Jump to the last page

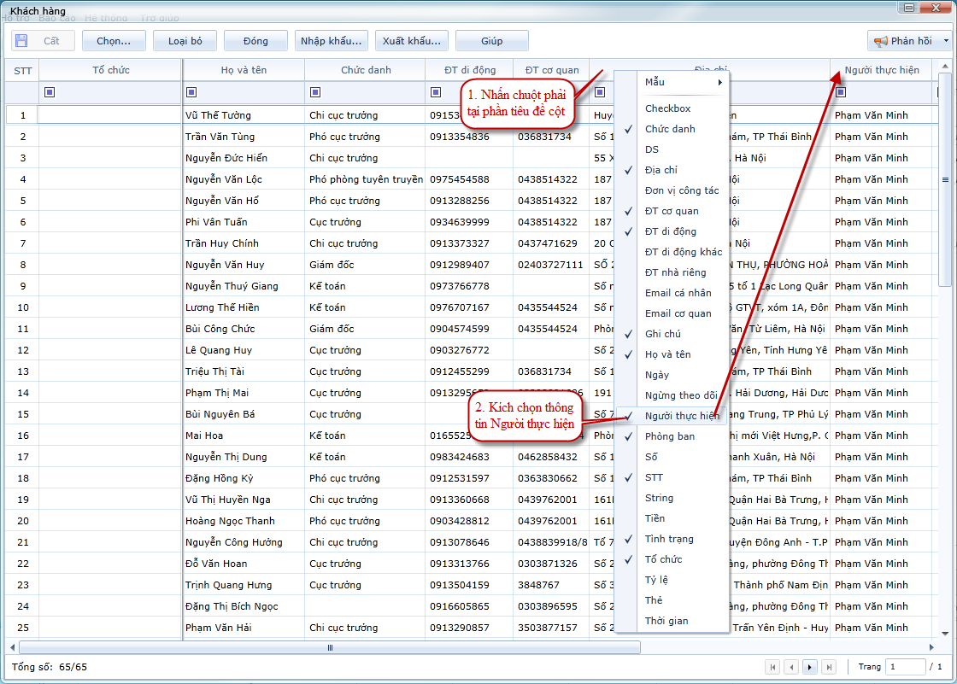pyautogui.click(x=827, y=667)
